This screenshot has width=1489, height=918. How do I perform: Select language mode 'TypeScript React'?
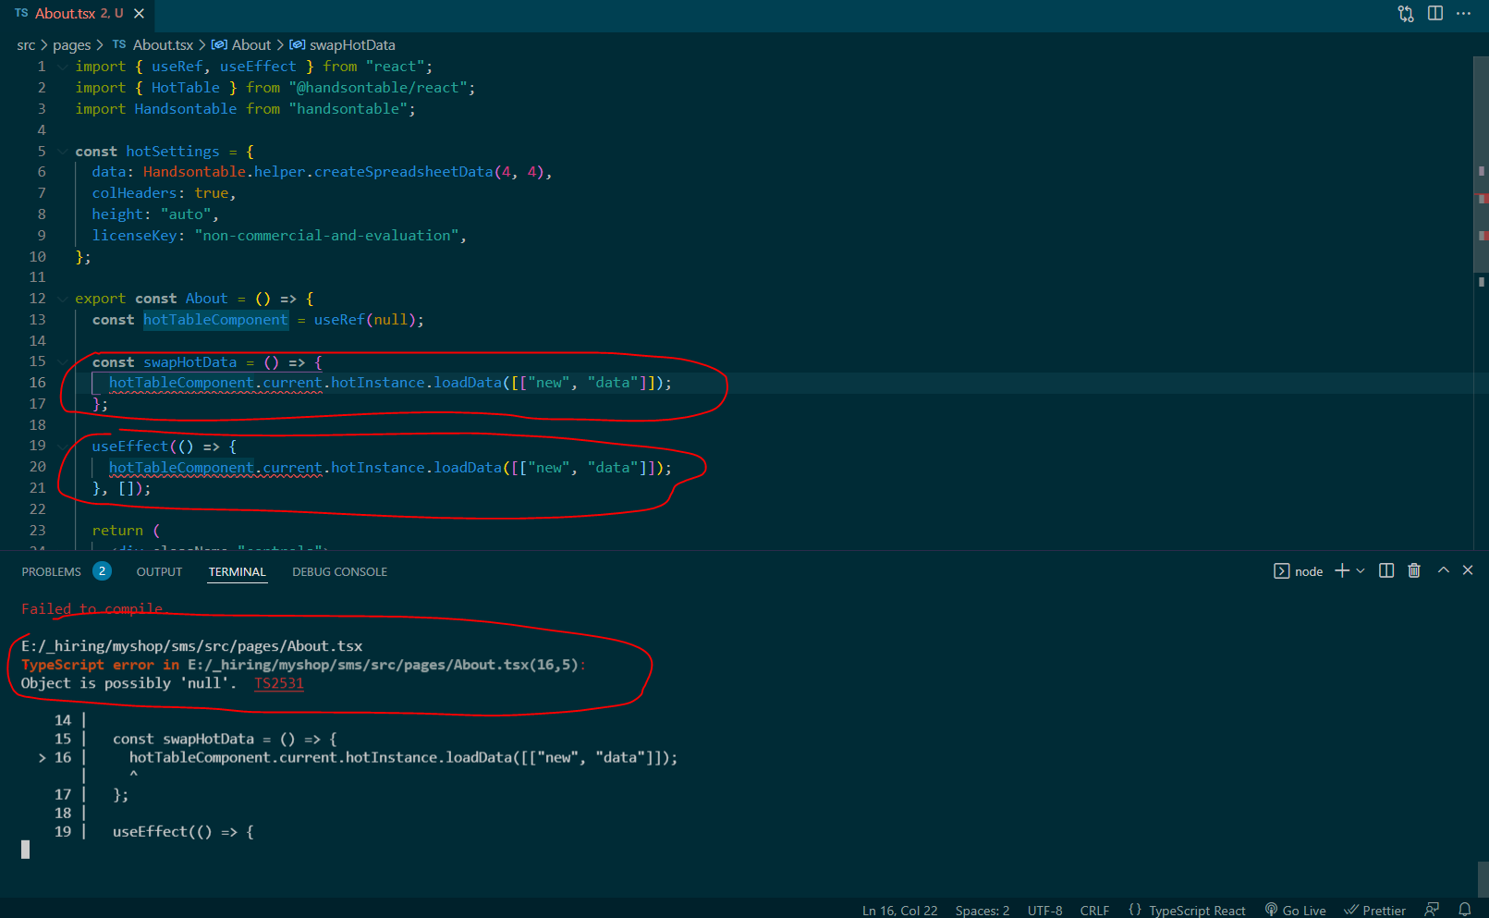click(1197, 911)
